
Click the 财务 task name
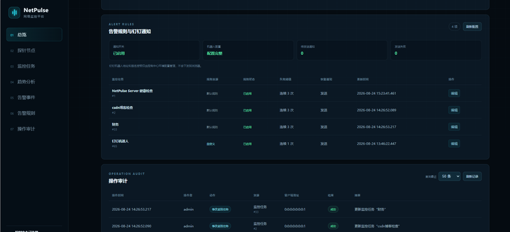(x=115, y=124)
